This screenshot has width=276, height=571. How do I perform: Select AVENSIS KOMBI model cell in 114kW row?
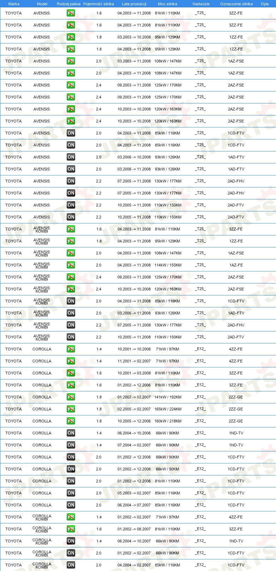click(42, 265)
